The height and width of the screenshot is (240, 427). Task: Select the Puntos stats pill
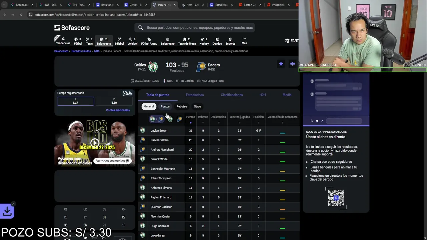[x=165, y=106]
